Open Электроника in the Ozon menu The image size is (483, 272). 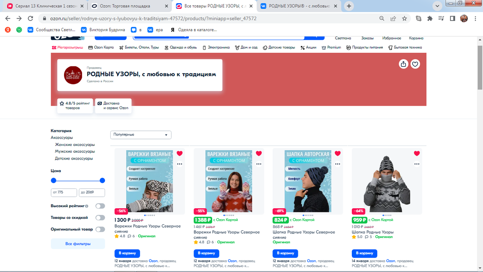(216, 47)
